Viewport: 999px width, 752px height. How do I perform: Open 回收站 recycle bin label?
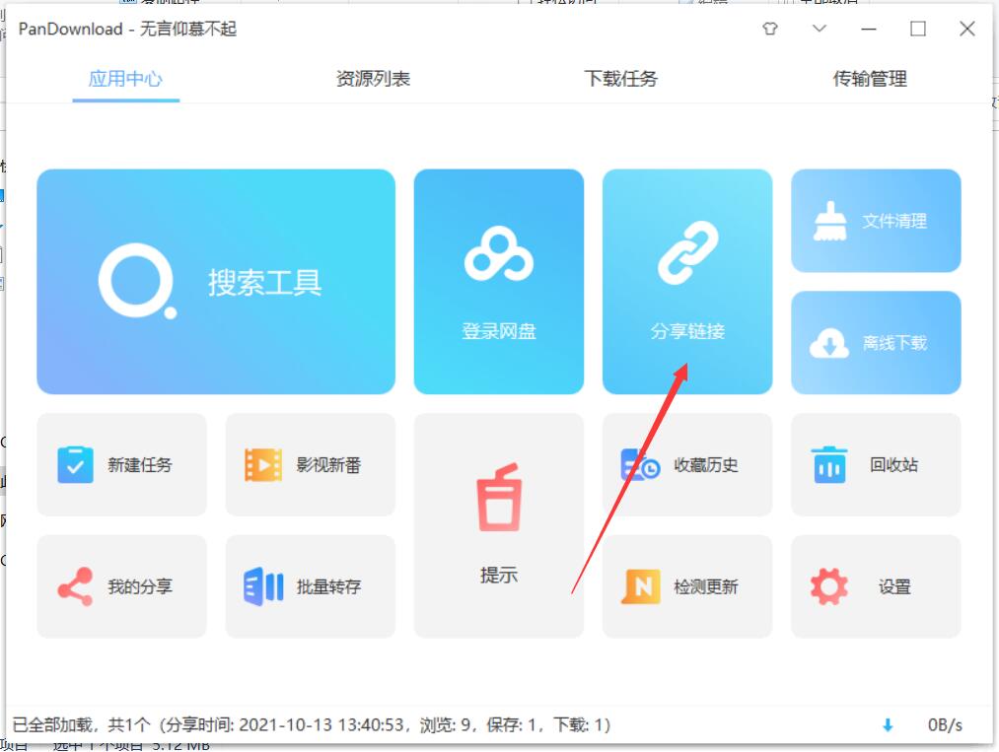(893, 465)
